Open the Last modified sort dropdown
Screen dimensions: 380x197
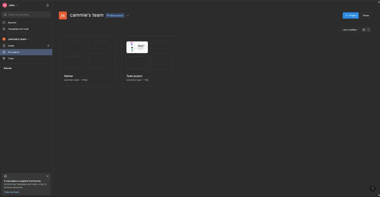tap(350, 30)
